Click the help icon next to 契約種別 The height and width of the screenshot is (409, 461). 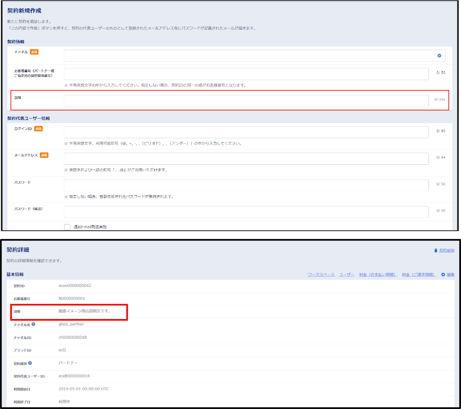[30, 363]
